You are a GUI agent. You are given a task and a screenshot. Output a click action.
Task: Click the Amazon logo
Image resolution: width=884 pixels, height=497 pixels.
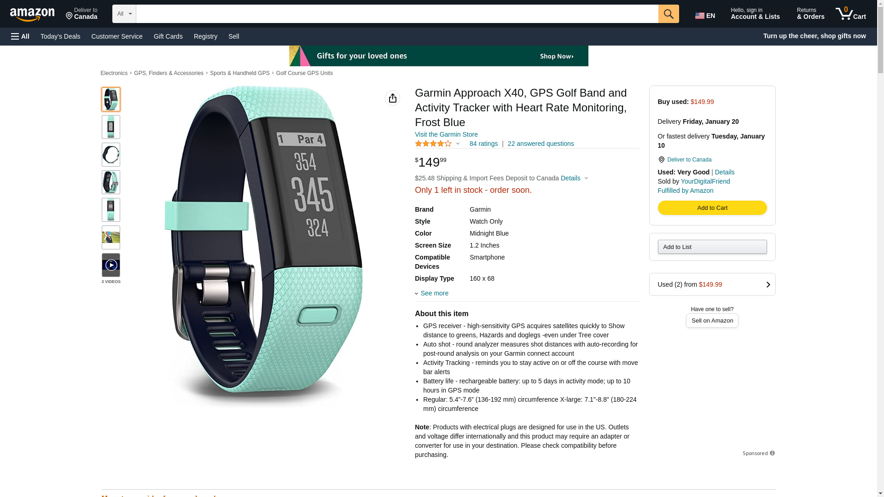[x=32, y=14]
